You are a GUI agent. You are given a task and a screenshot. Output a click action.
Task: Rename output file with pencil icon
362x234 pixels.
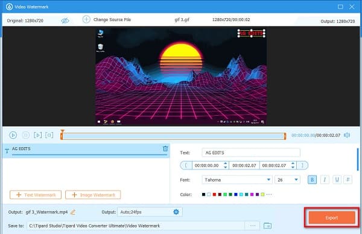[73, 212]
